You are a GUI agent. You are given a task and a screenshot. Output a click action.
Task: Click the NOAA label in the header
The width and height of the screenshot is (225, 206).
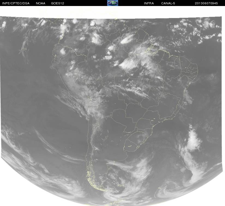pos(41,3)
